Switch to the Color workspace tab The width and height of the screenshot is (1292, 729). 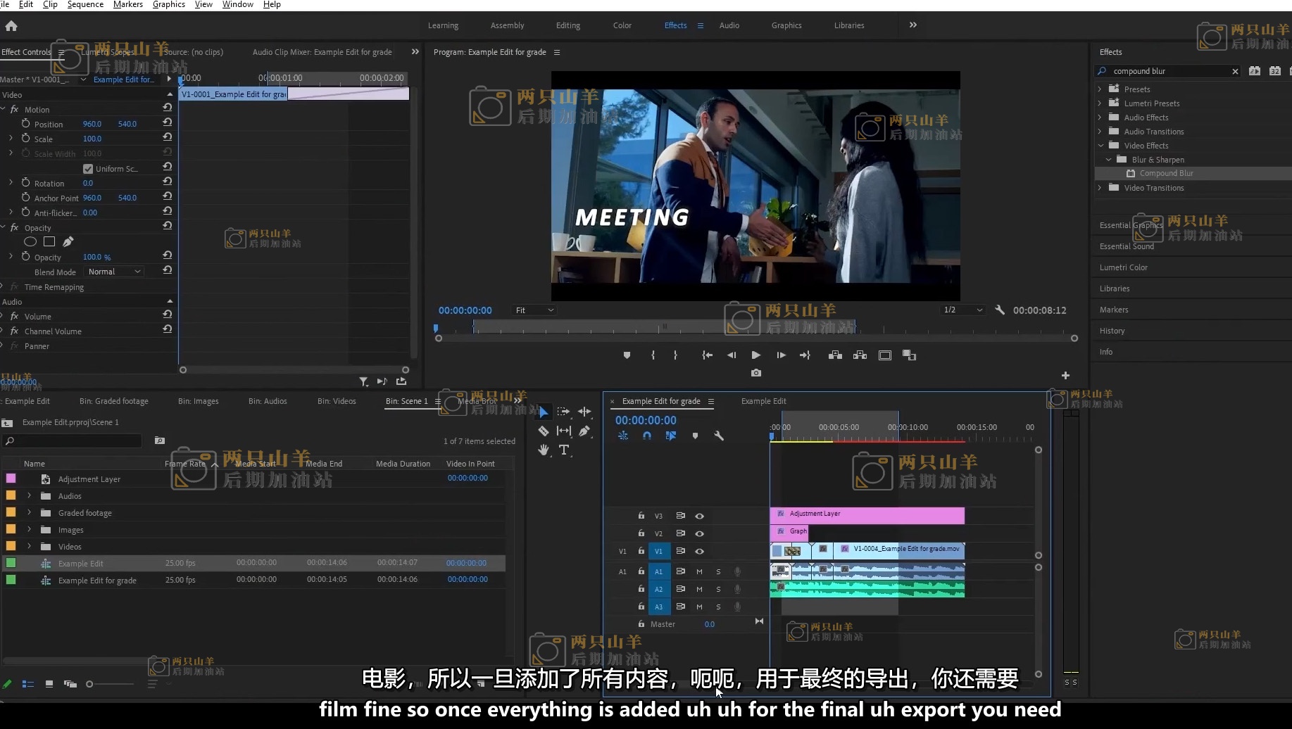point(622,25)
